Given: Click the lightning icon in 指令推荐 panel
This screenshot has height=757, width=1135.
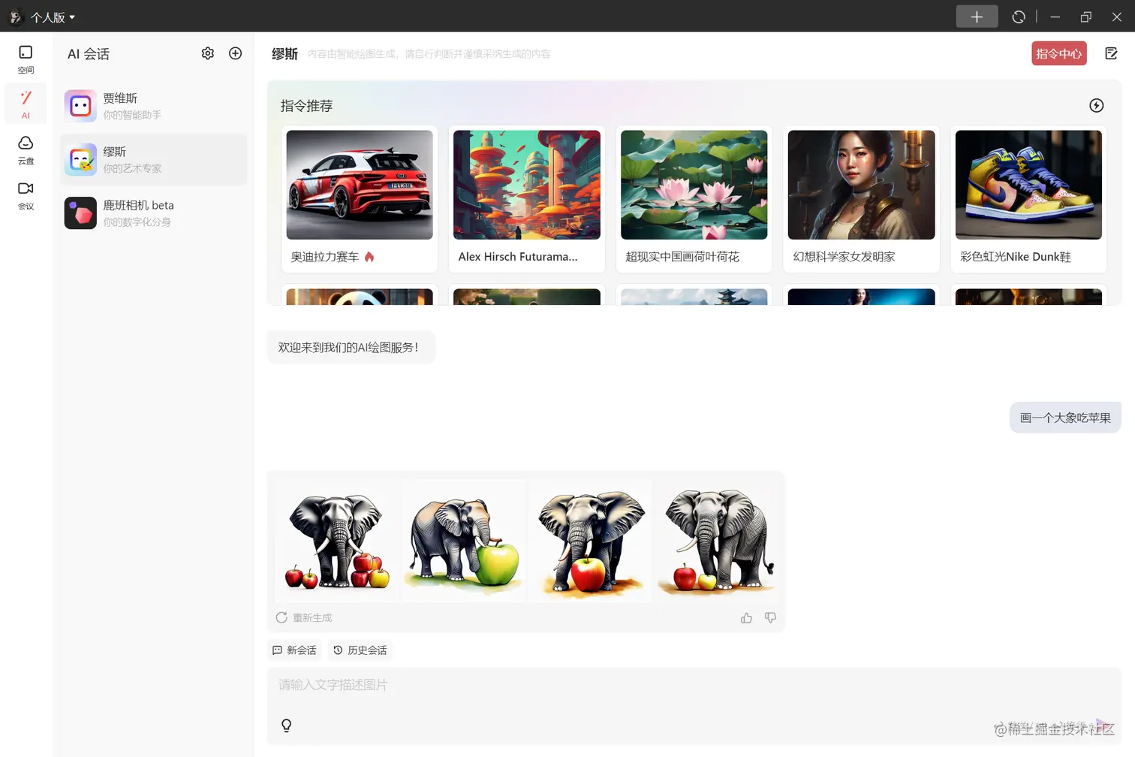Looking at the screenshot, I should [x=1097, y=105].
